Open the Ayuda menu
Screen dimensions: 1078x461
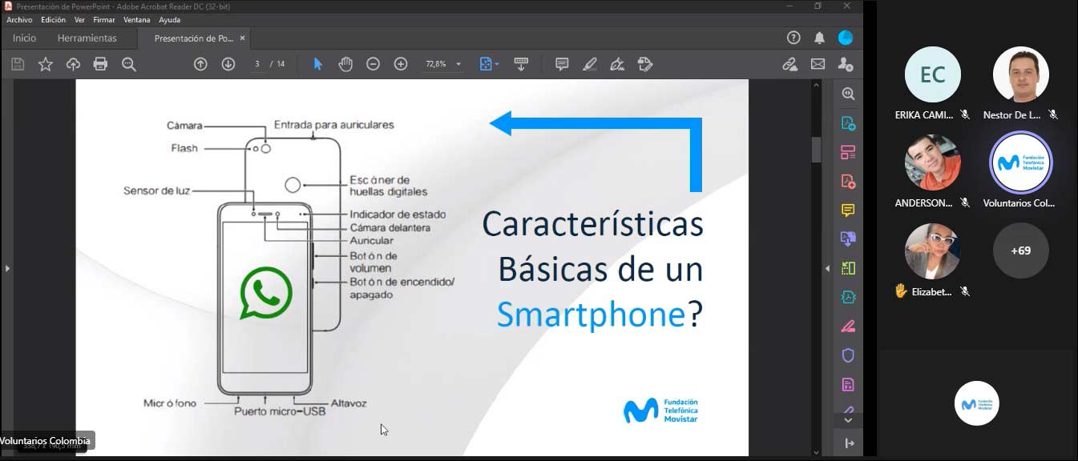click(169, 20)
